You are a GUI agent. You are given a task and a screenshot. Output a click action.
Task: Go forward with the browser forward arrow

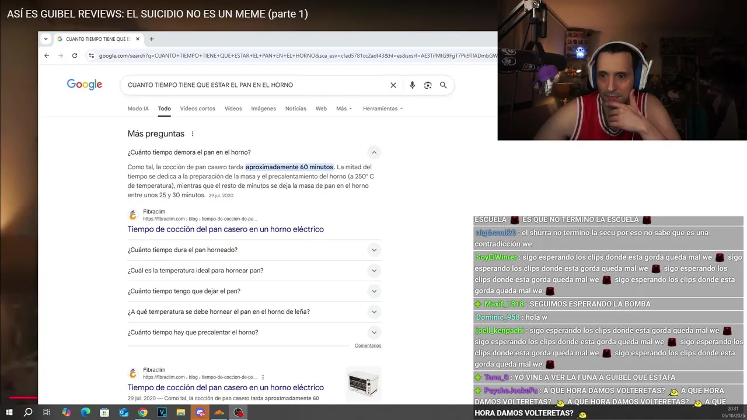pyautogui.click(x=60, y=55)
